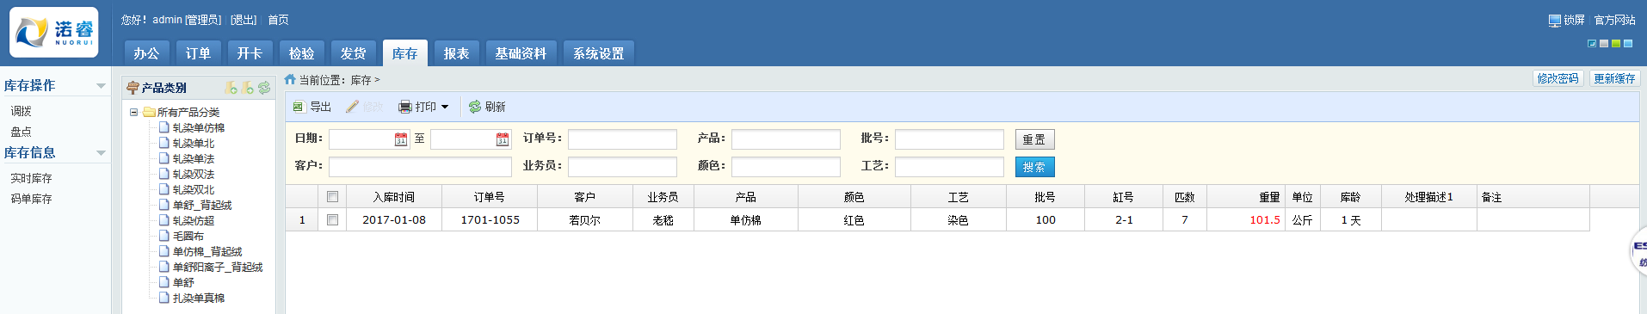Select the green theme color swatch
Viewport: 1647px width, 314px height.
point(1616,43)
